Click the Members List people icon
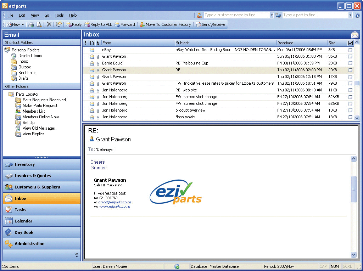The height and width of the screenshot is (271, 363). coord(18,111)
